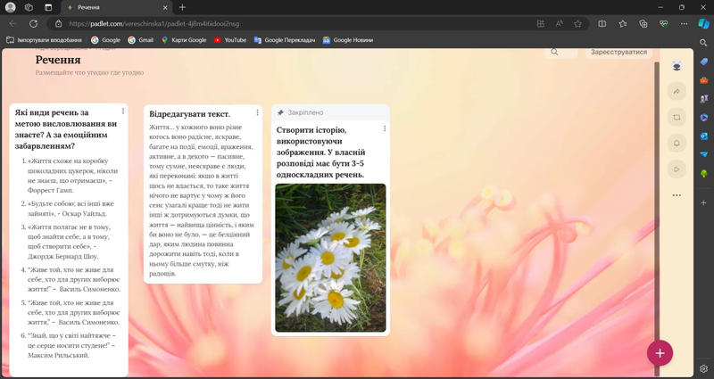This screenshot has width=714, height=379.
Task: Open padlet notifications bell
Action: click(x=677, y=144)
